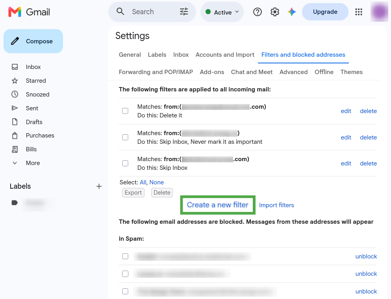Click the Gemini sparkle icon
The image size is (391, 299).
pyautogui.click(x=291, y=12)
